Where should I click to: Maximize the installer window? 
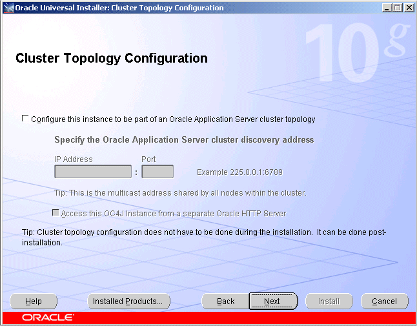pyautogui.click(x=398, y=8)
